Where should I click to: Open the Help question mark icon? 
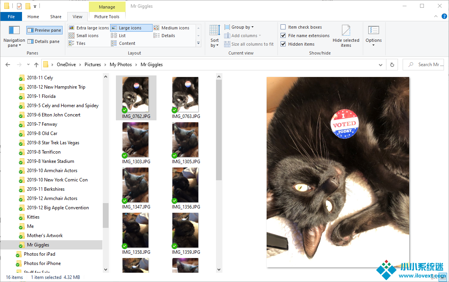[444, 16]
